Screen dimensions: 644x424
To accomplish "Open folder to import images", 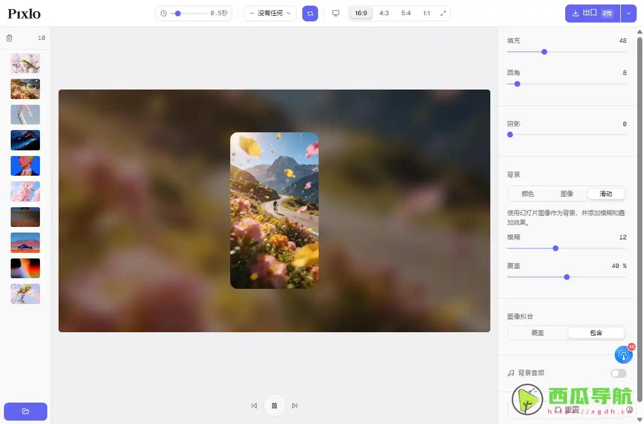I will point(25,411).
